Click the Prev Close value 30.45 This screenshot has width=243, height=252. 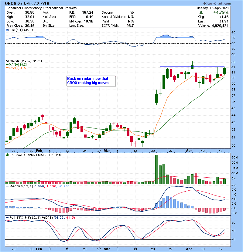[30, 26]
